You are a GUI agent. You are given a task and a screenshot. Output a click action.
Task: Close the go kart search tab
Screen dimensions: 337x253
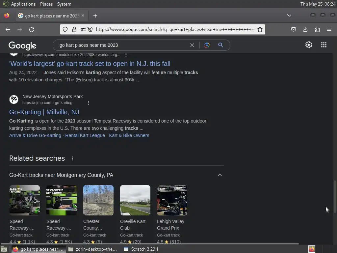click(x=83, y=15)
